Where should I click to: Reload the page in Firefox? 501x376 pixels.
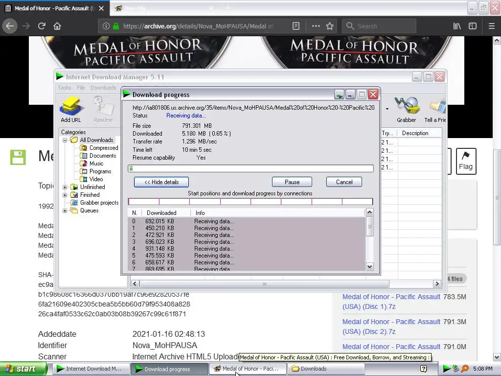(x=42, y=26)
